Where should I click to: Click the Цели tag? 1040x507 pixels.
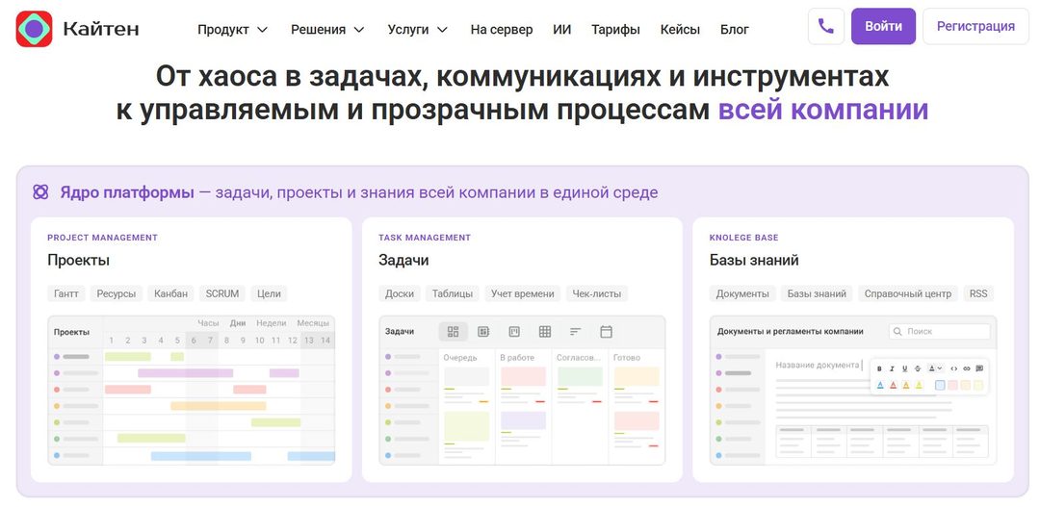269,293
